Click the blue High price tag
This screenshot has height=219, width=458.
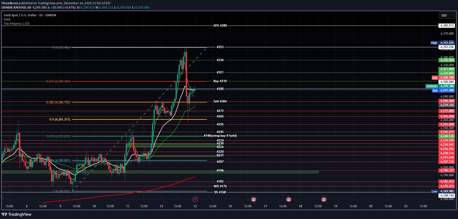click(434, 43)
